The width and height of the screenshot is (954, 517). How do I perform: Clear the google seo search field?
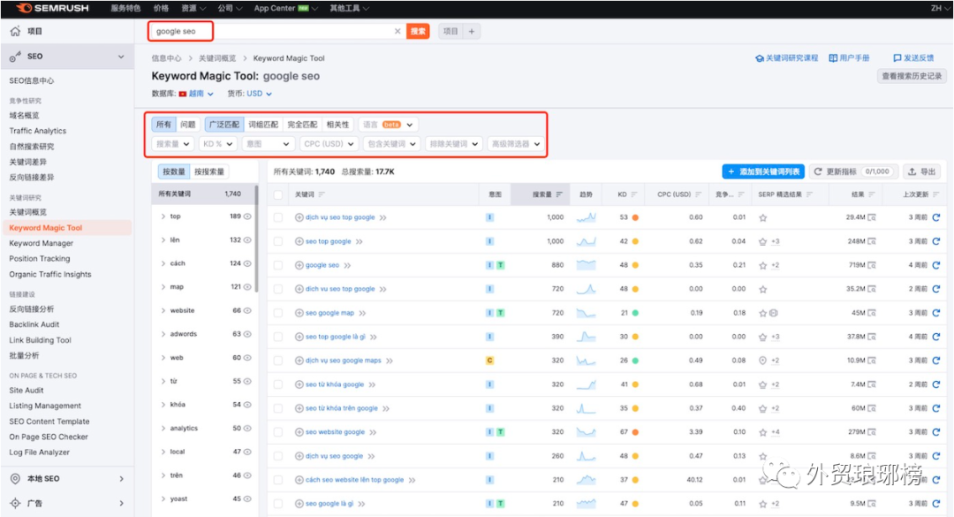click(x=397, y=31)
